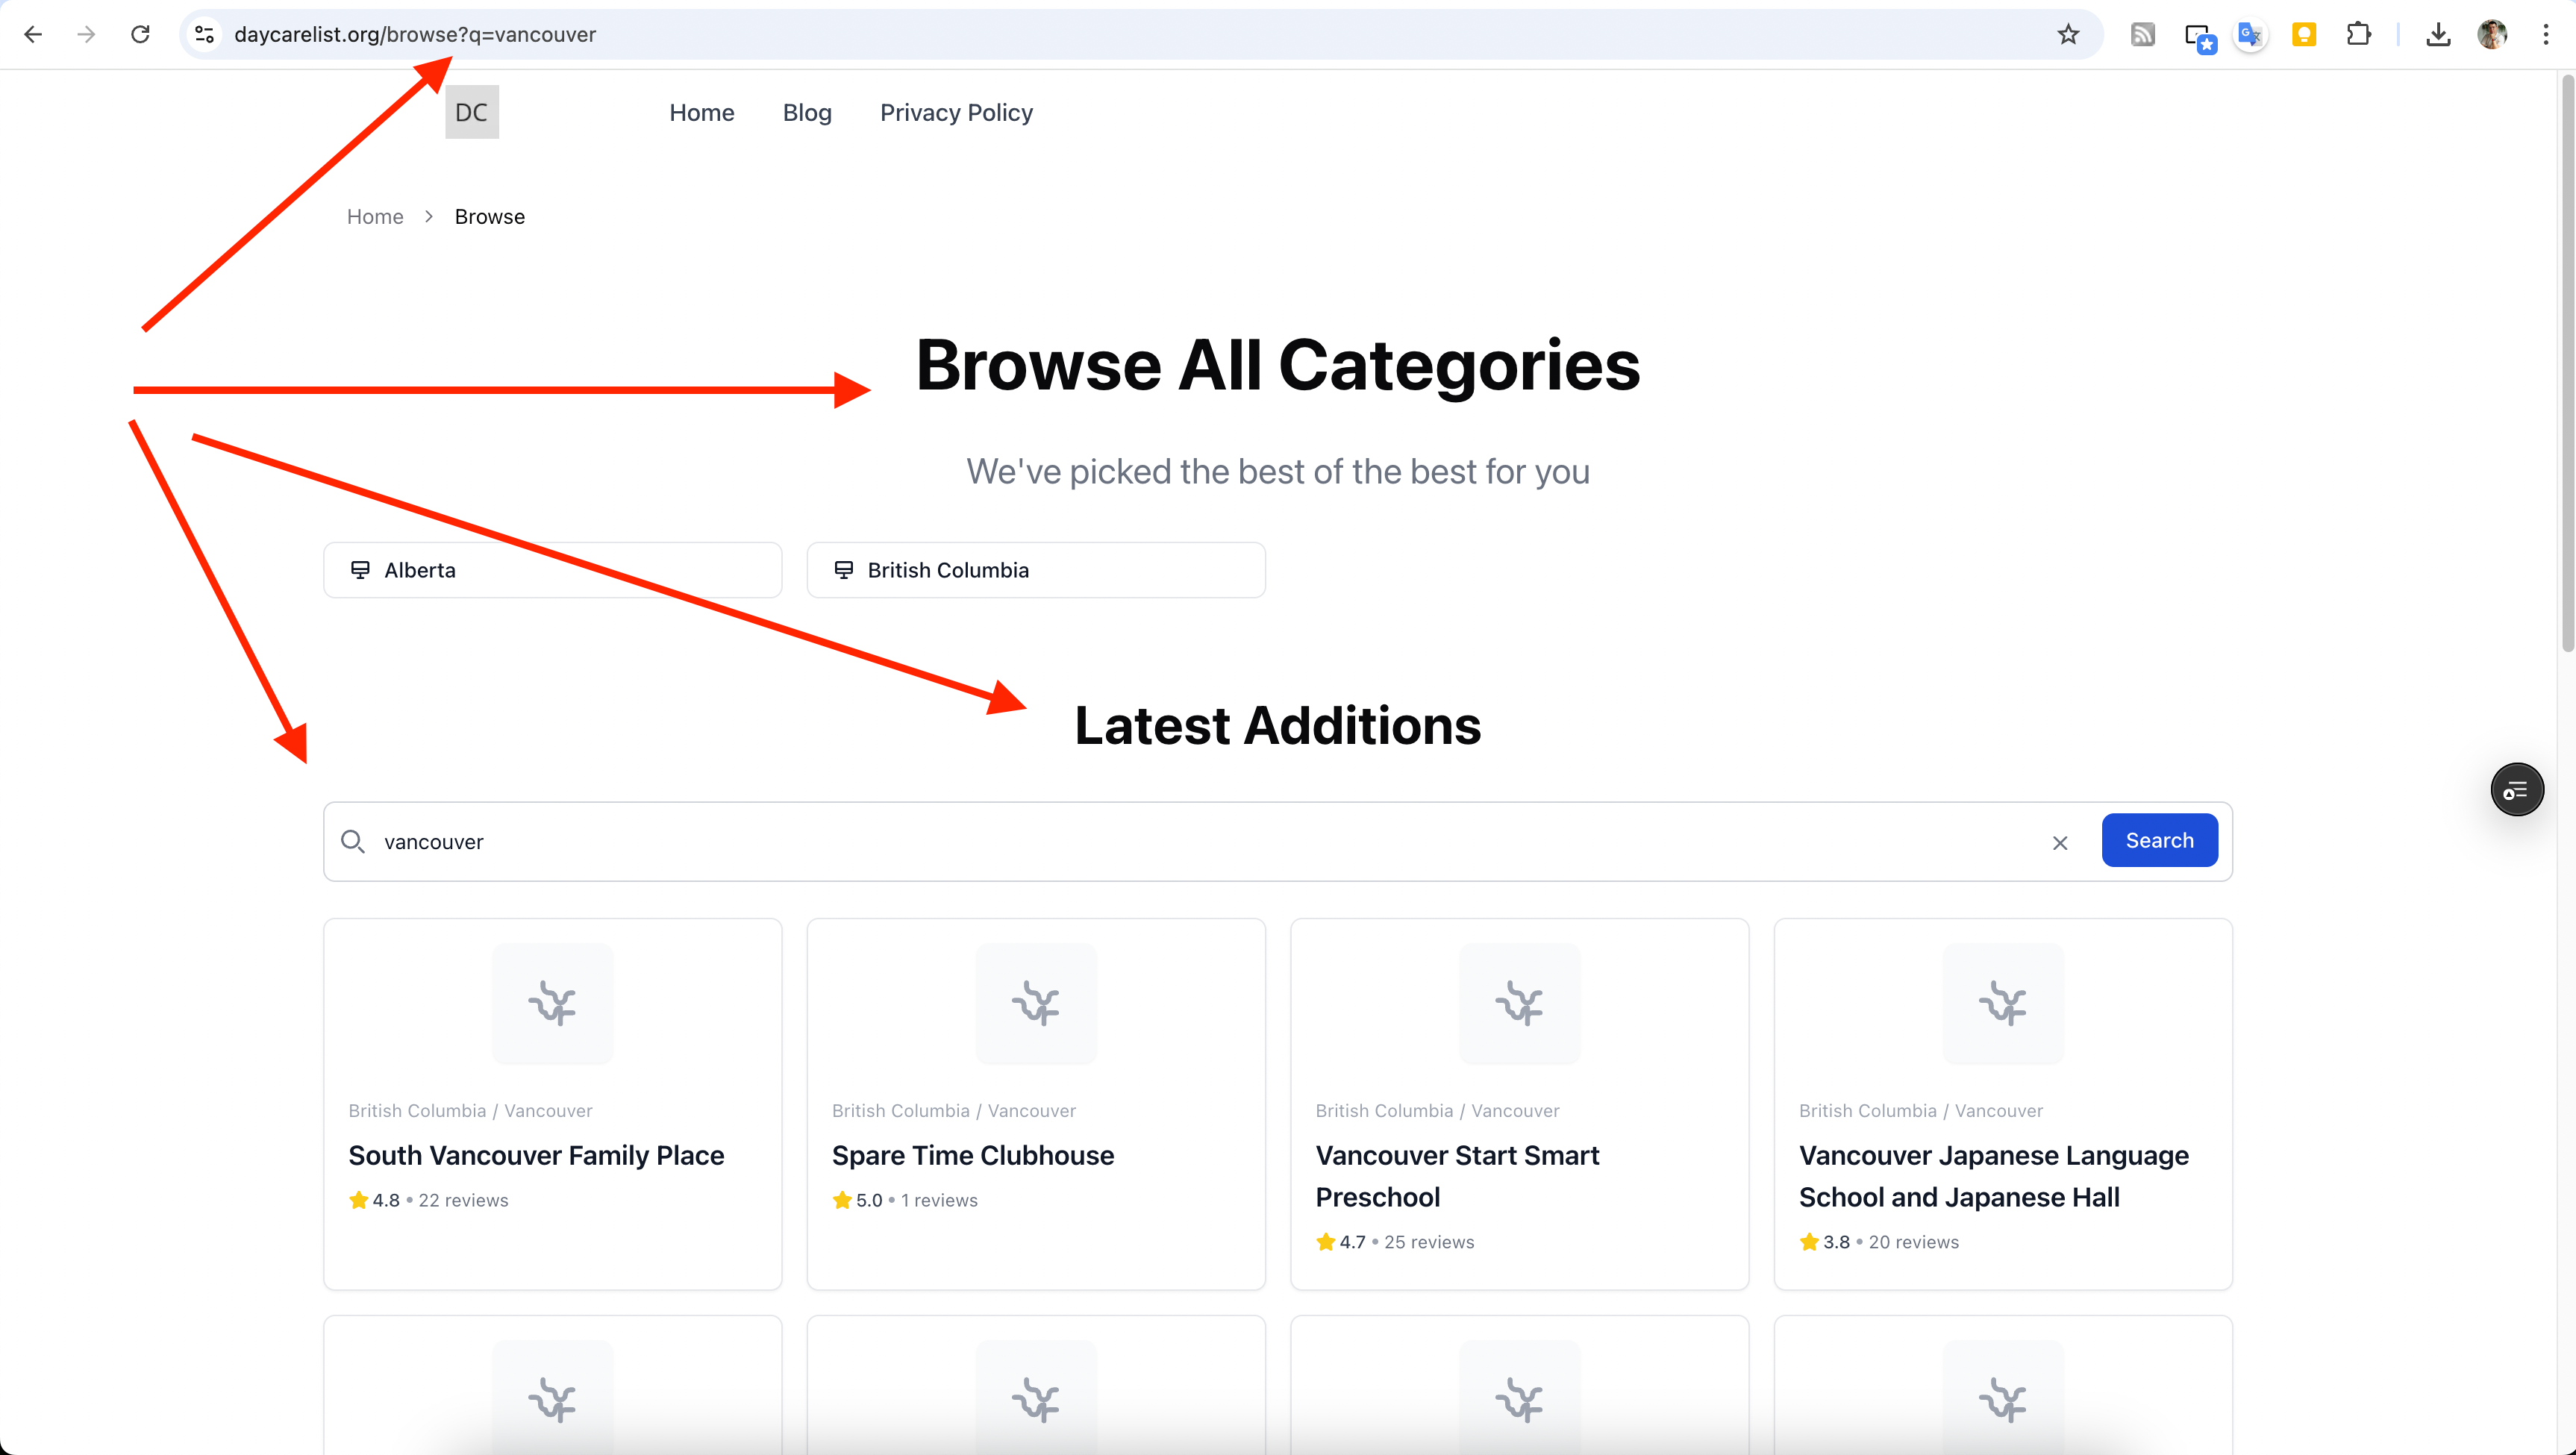This screenshot has width=2576, height=1455.
Task: Click the "25 reviews" rating text
Action: (1429, 1243)
